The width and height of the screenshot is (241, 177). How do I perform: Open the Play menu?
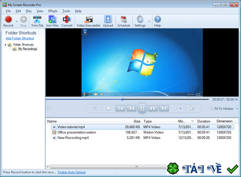tap(29, 11)
